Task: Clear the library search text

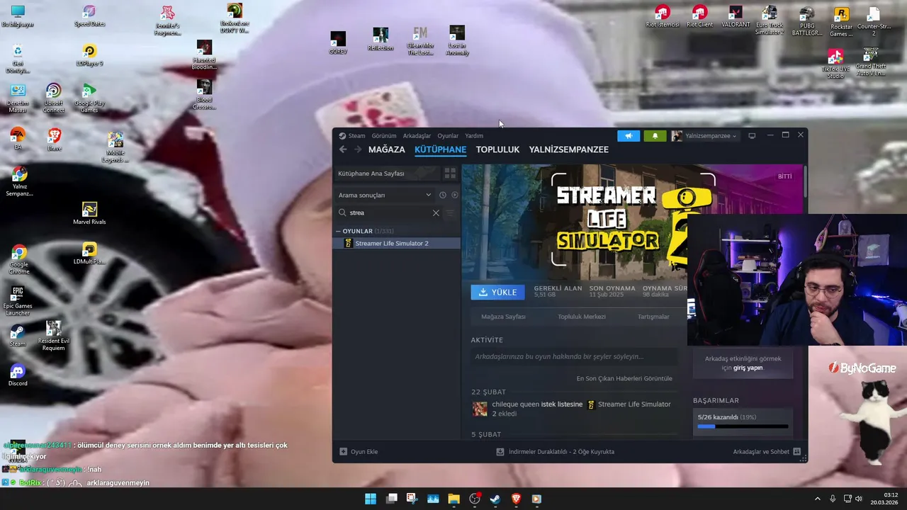Action: coord(436,212)
